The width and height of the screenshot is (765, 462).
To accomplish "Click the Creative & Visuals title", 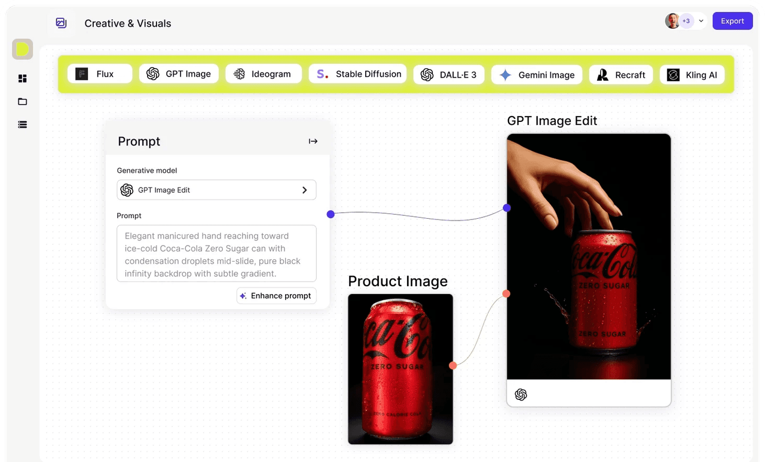I will tap(128, 23).
